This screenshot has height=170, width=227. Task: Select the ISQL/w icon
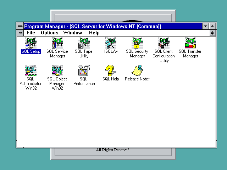[111, 43]
